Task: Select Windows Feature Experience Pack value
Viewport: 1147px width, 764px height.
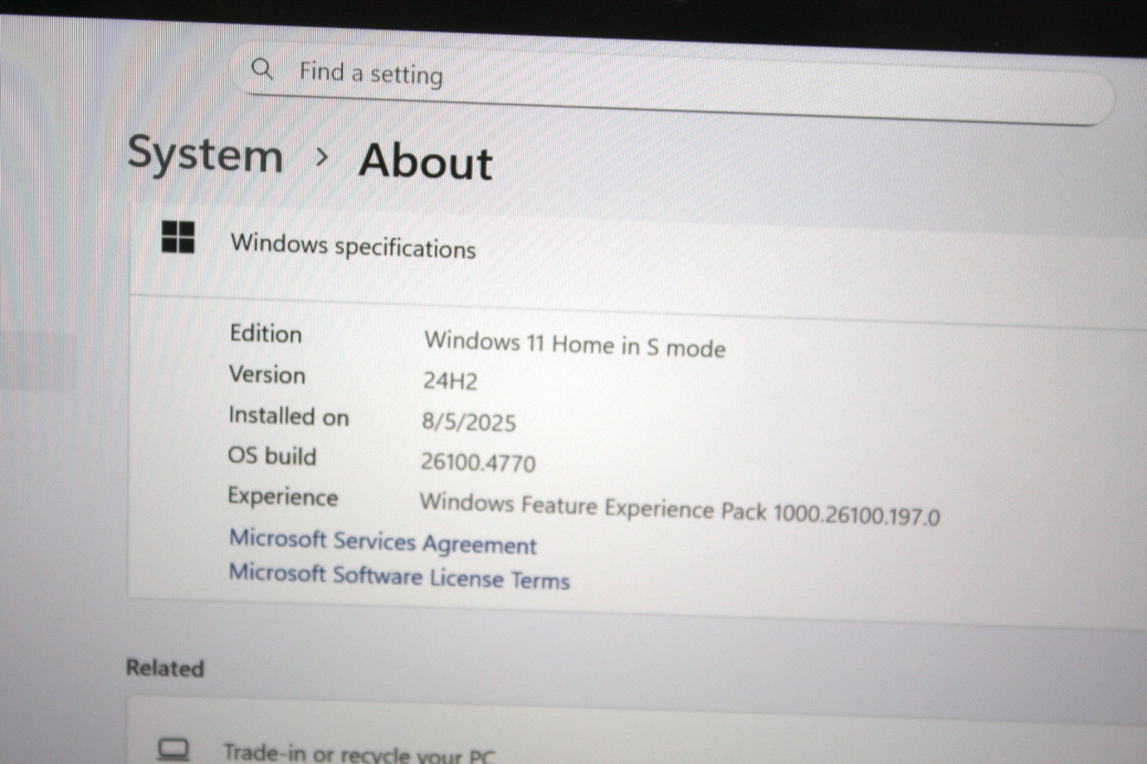Action: click(x=680, y=509)
